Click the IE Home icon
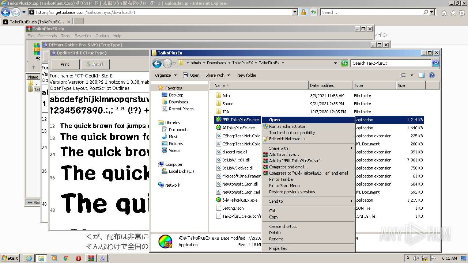This screenshot has width=468, height=263. point(444,13)
